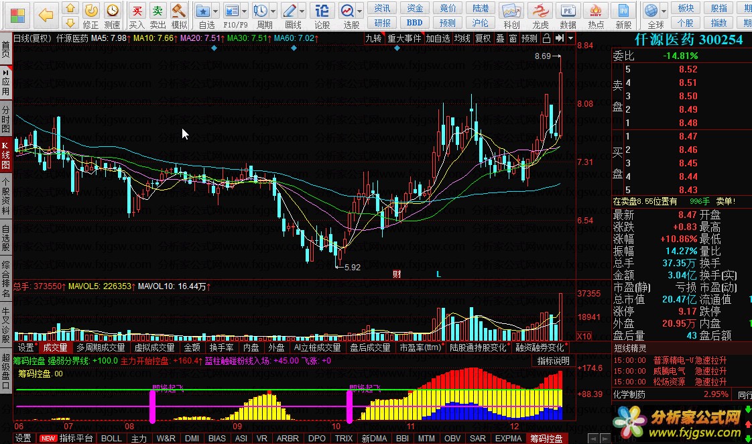Viewport: 752px width, 444px height.
Task: Click the bottom scrollbar left arrow
Action: click(593, 438)
